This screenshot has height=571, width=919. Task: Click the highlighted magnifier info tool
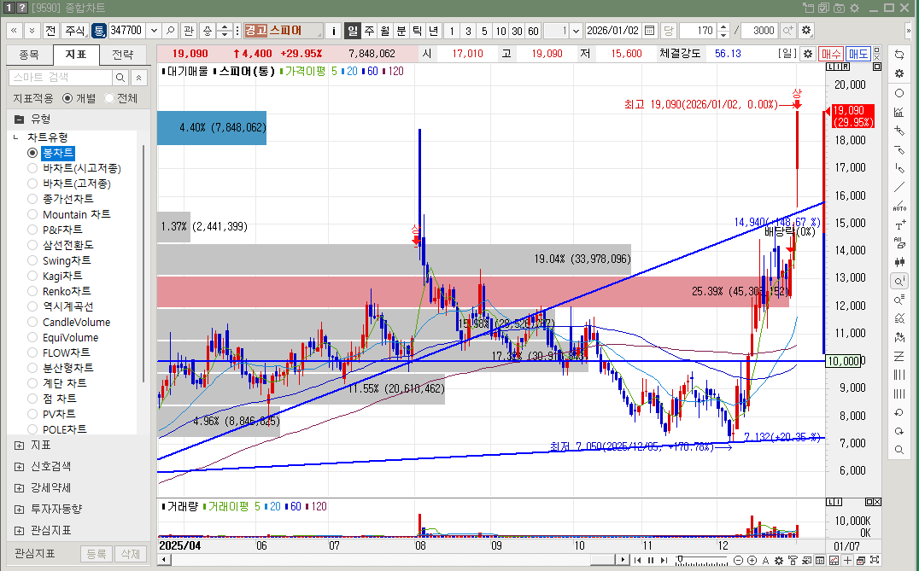[x=899, y=281]
